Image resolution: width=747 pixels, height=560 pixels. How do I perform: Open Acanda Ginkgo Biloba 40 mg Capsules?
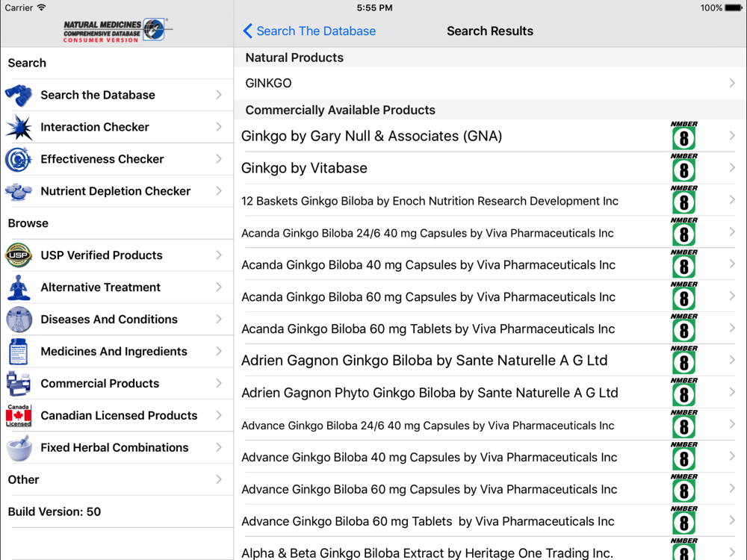490,264
